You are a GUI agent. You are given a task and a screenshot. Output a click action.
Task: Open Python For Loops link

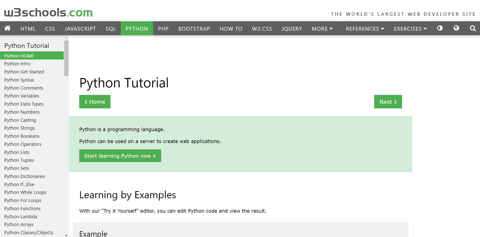23,200
